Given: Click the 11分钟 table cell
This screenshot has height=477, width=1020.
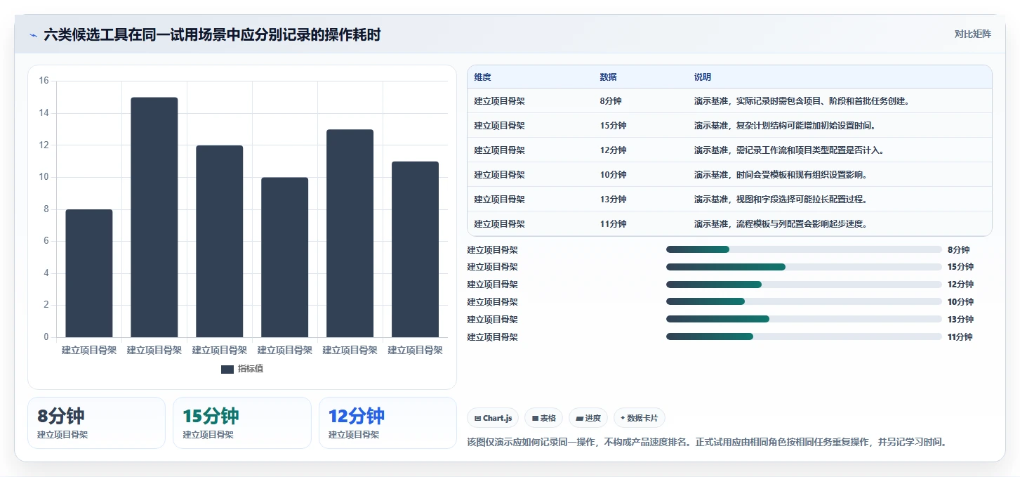Looking at the screenshot, I should click(x=613, y=224).
